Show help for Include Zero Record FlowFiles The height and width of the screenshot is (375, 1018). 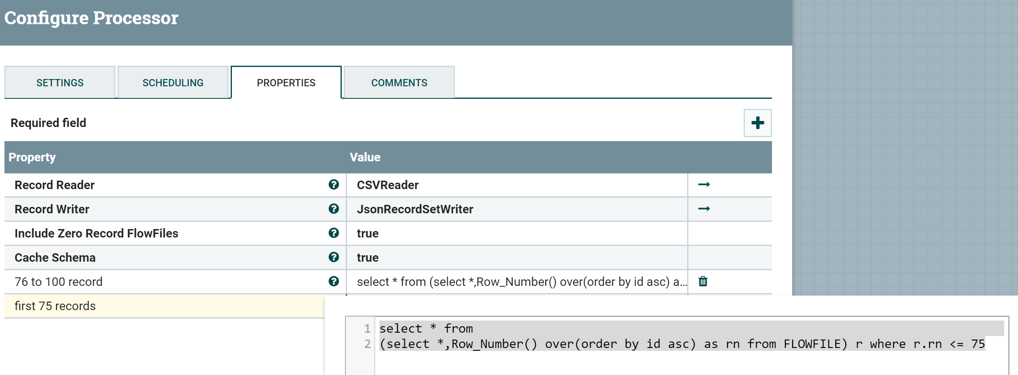[x=334, y=233]
